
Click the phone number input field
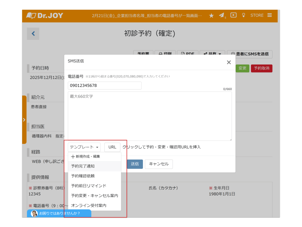point(104,86)
